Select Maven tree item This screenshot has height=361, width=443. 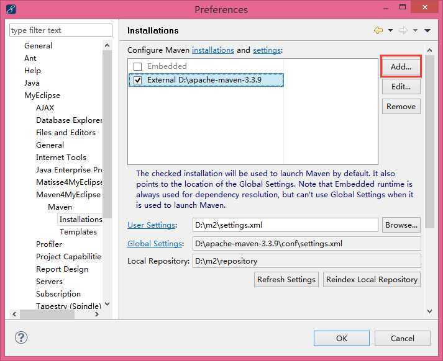click(60, 207)
